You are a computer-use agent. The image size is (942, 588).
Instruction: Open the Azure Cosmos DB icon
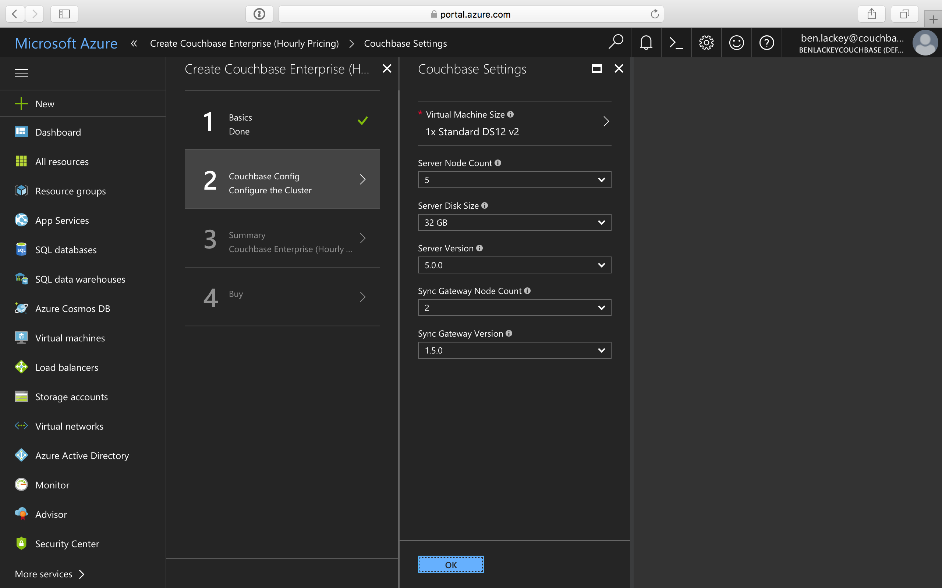(21, 308)
